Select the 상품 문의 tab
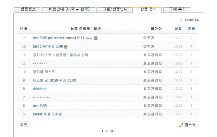 point(148,9)
